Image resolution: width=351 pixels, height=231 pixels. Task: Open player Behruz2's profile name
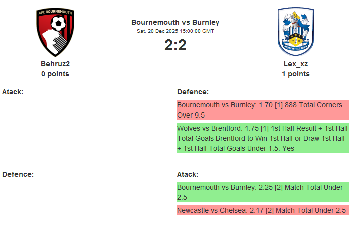click(55, 64)
